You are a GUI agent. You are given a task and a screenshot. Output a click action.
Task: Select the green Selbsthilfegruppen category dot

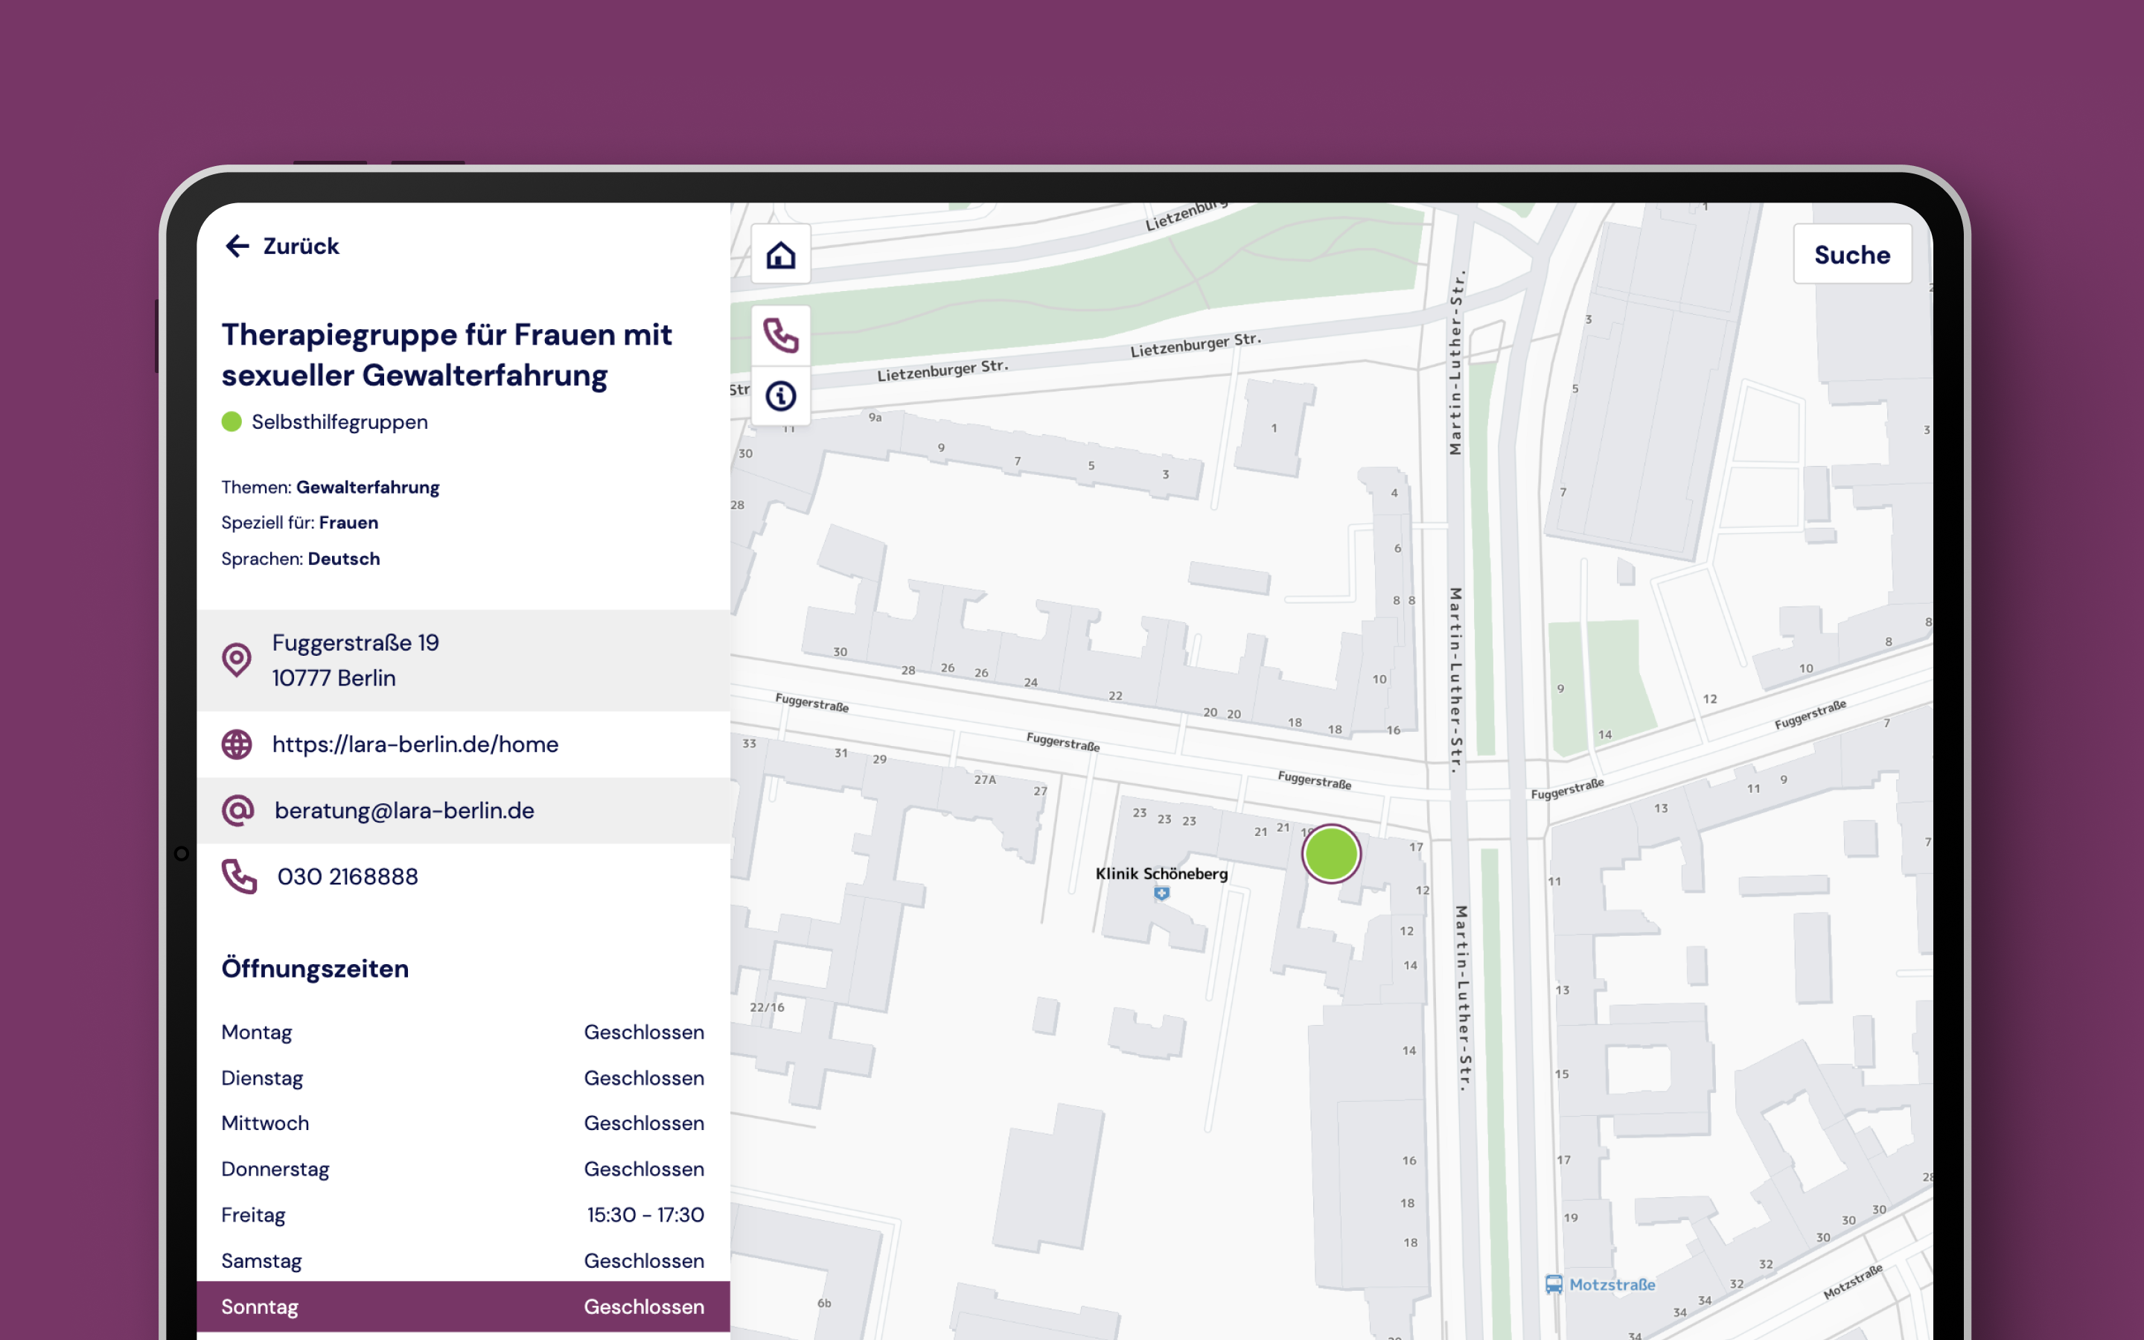tap(232, 422)
